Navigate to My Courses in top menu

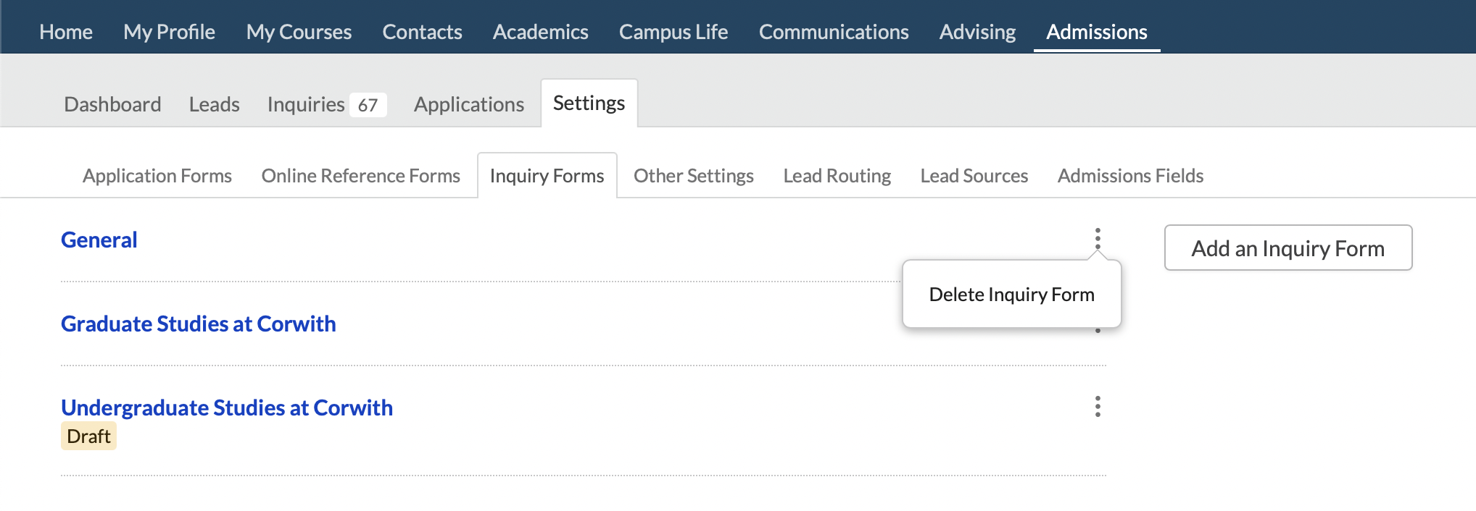(299, 32)
